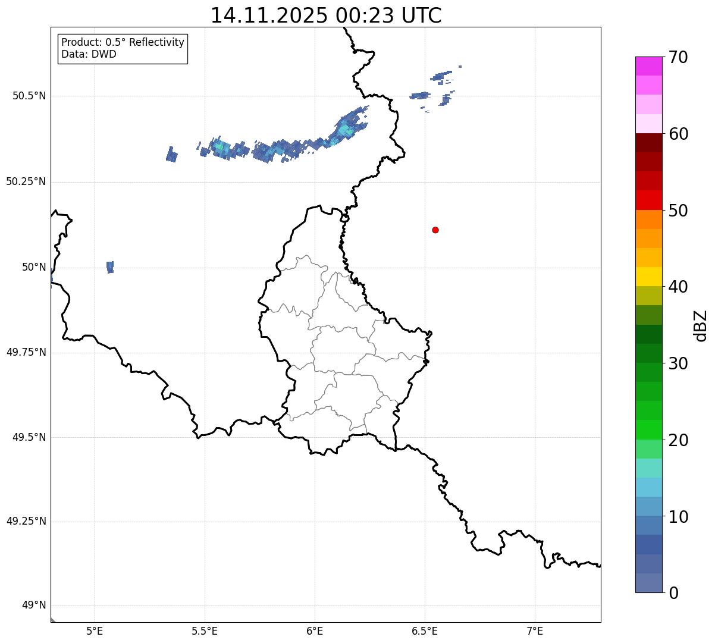Click the small isolated echo near 50°N 5°E
Screen dimensions: 715x643
[110, 267]
